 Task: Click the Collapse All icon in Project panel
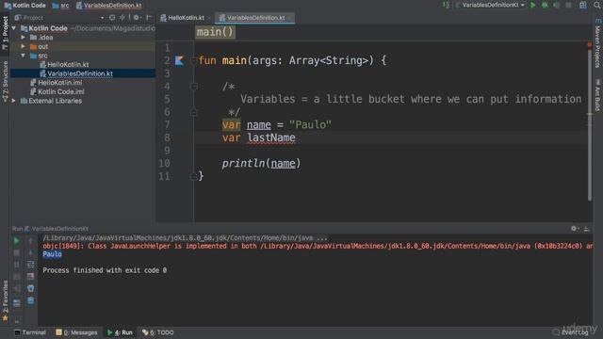pyautogui.click(x=122, y=18)
